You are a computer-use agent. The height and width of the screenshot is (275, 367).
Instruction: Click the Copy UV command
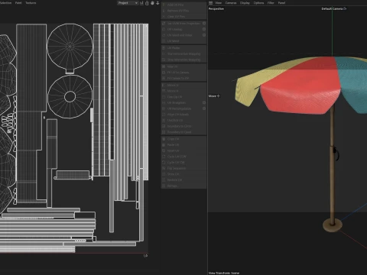pos(183,139)
